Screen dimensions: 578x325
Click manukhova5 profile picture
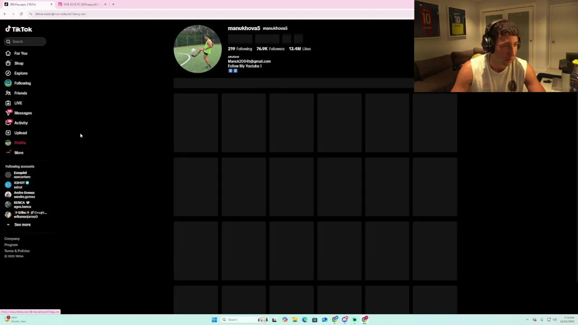pos(197,49)
